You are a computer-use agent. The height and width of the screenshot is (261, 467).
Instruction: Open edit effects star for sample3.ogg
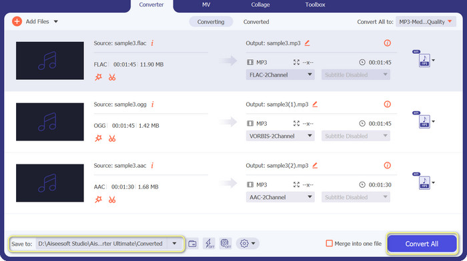point(98,138)
